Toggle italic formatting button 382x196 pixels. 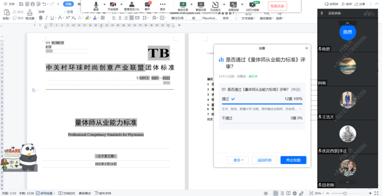tap(47, 18)
